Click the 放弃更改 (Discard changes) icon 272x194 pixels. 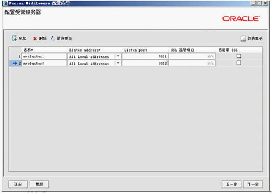pos(53,39)
